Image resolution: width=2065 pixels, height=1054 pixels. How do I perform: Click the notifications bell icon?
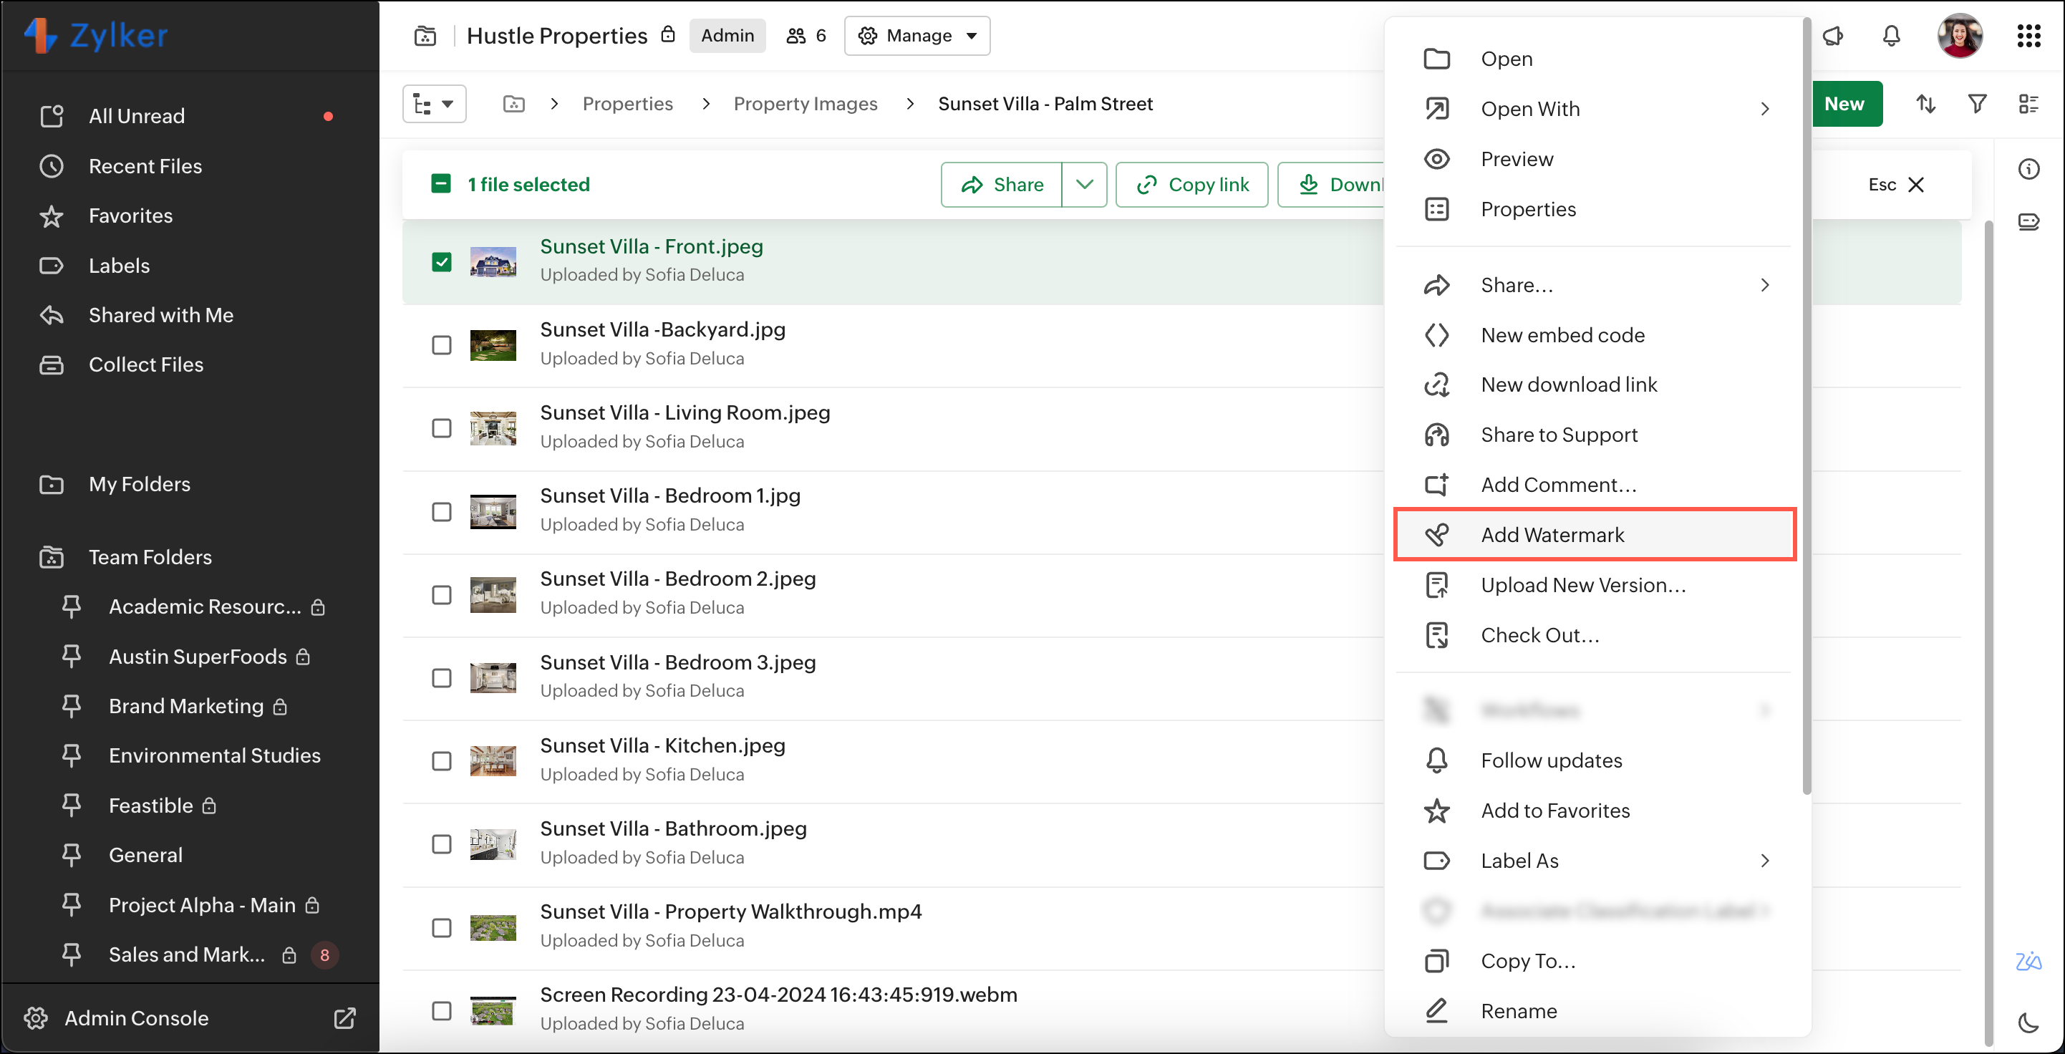pyautogui.click(x=1891, y=36)
